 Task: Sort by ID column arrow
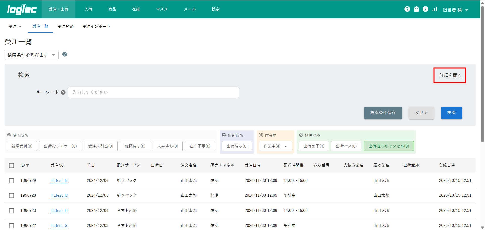click(x=28, y=165)
